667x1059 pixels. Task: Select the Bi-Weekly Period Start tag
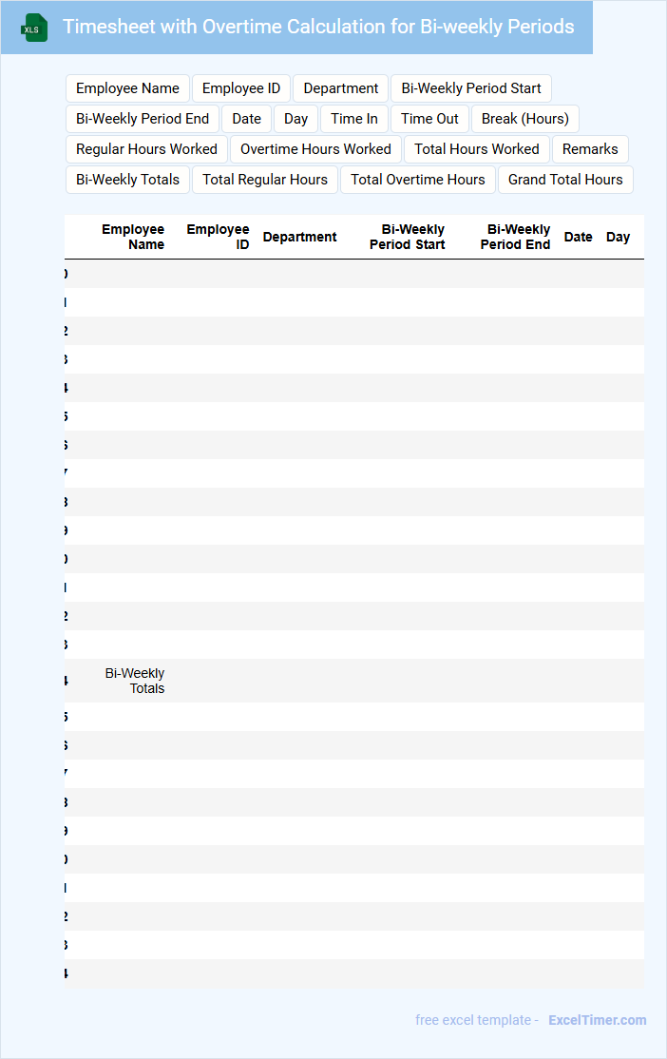pyautogui.click(x=471, y=88)
